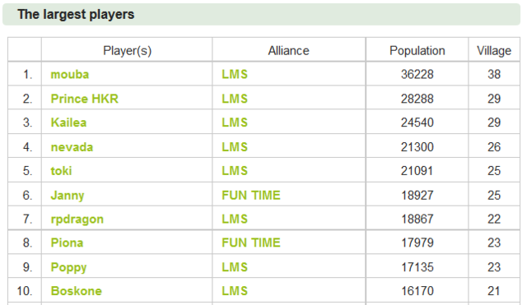
Task: Click the Village column header
Action: (x=494, y=51)
